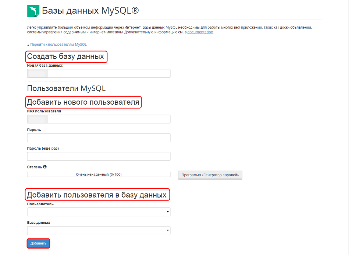This screenshot has height=258, width=352.
Task: Click the Создать базу данных heading
Action: pos(65,57)
